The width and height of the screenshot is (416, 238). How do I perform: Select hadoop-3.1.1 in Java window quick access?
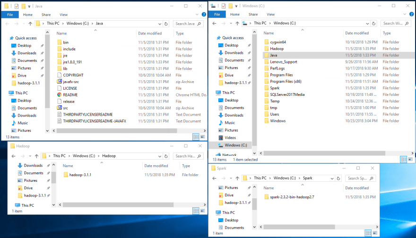point(26,83)
